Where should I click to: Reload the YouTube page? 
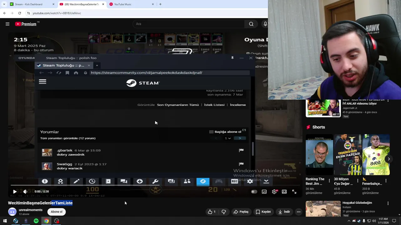pos(19,13)
